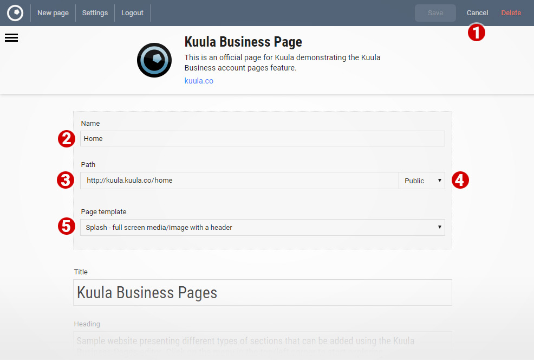Click the Heading label
Screen dimensions: 534x360
point(87,324)
